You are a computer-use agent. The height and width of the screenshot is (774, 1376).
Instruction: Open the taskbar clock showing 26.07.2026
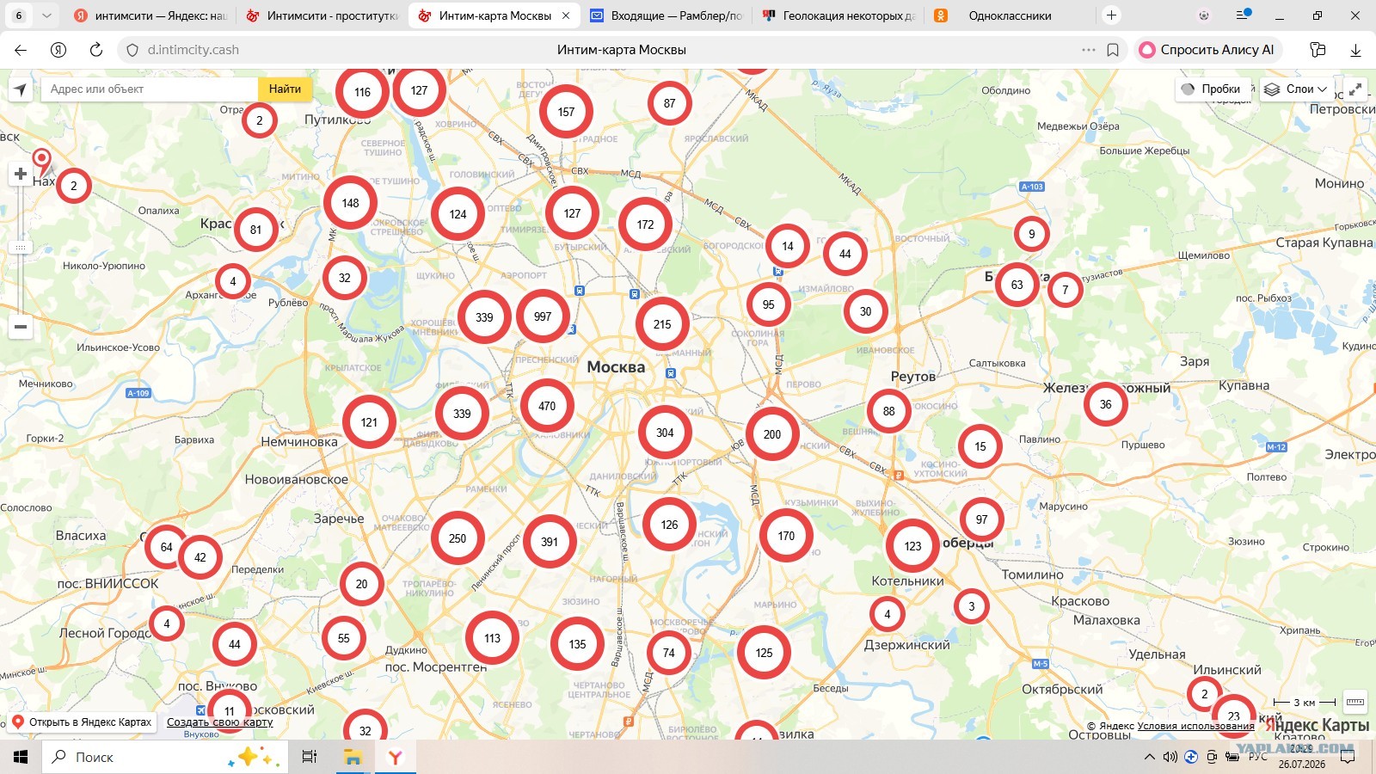tap(1301, 757)
